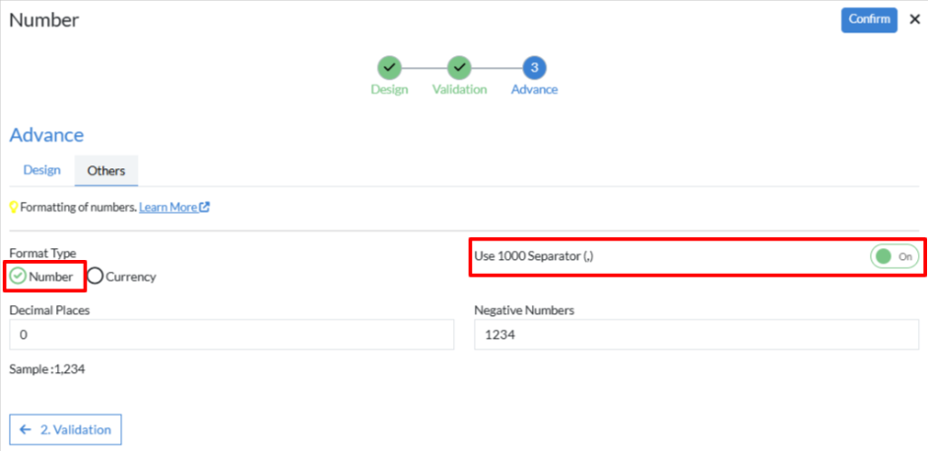This screenshot has height=451, width=928.
Task: Open the Learn More link
Action: pyautogui.click(x=167, y=208)
